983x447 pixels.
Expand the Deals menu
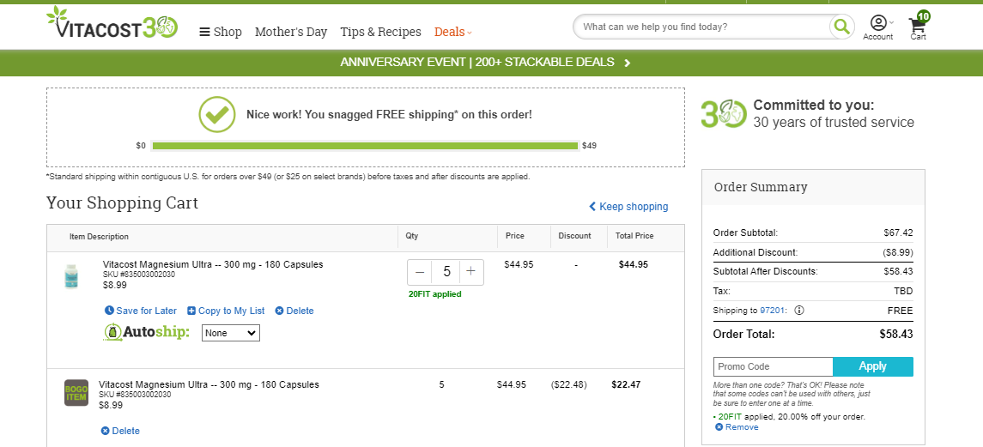click(x=452, y=32)
